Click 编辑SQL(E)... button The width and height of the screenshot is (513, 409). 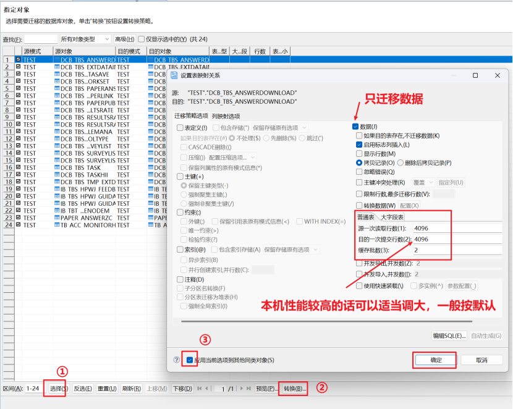(x=449, y=335)
